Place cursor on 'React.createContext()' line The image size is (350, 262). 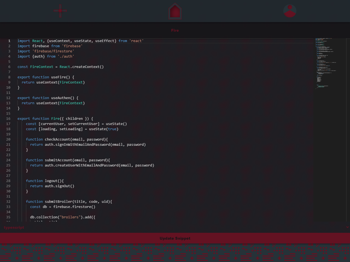[x=81, y=67]
